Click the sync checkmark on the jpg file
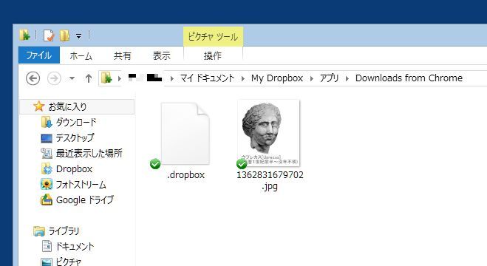The height and width of the screenshot is (266, 487). tap(242, 163)
